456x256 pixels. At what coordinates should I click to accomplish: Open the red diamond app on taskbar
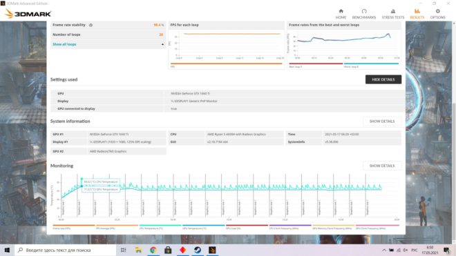[182, 250]
